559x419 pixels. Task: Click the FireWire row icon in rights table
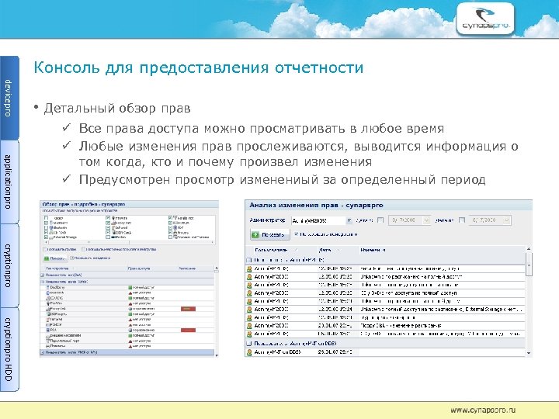point(48,303)
